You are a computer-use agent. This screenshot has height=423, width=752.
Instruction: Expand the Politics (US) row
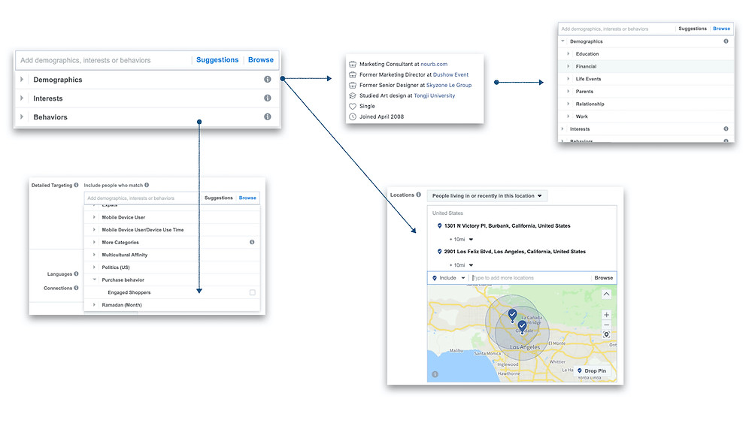tap(94, 267)
